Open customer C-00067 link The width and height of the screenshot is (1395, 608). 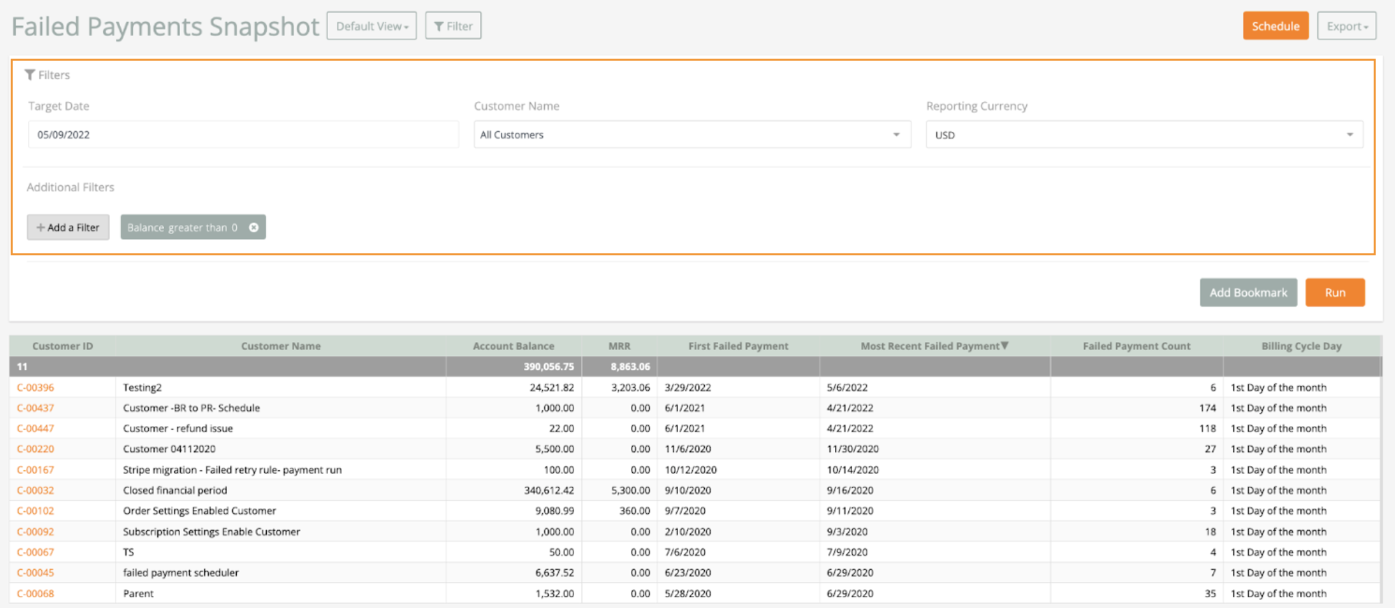[35, 553]
